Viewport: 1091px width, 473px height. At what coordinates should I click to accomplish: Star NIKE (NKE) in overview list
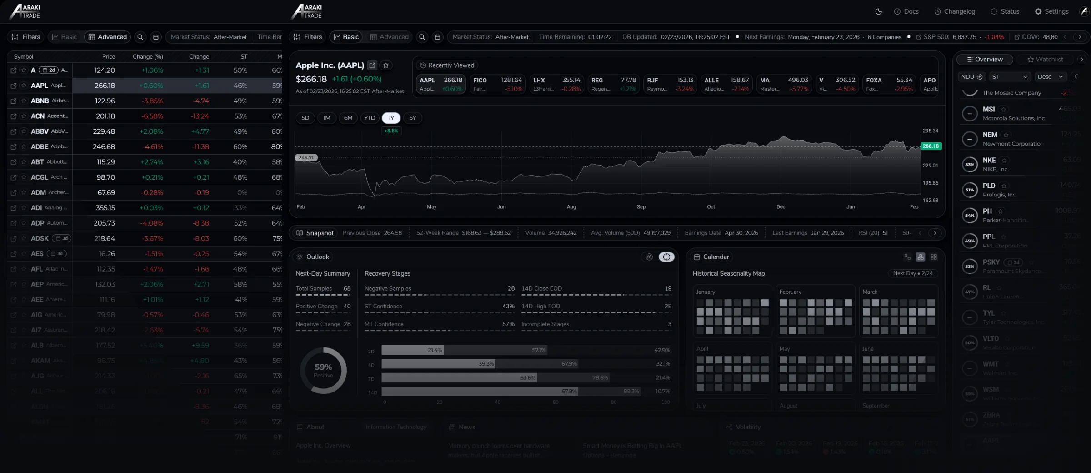point(1004,161)
